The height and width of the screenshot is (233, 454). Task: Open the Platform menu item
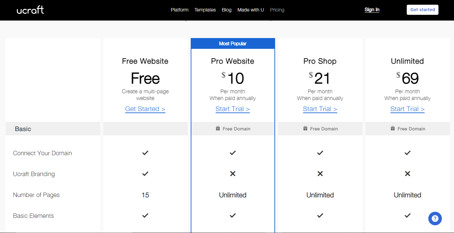pyautogui.click(x=180, y=10)
